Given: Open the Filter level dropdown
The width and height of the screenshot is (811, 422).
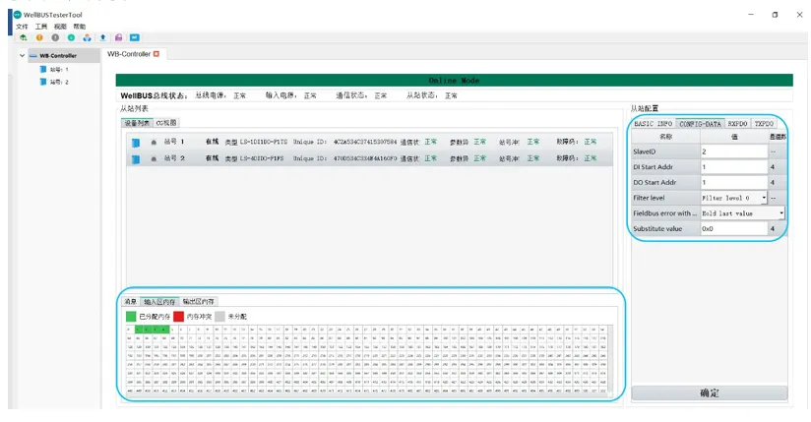Looking at the screenshot, I should (764, 197).
